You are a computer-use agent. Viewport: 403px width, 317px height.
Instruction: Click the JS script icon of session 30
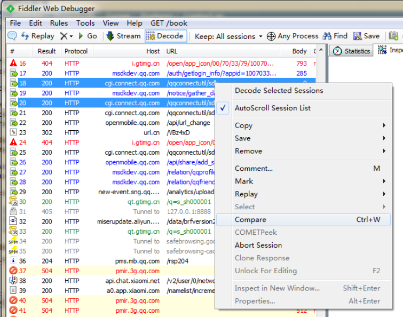tap(13, 201)
